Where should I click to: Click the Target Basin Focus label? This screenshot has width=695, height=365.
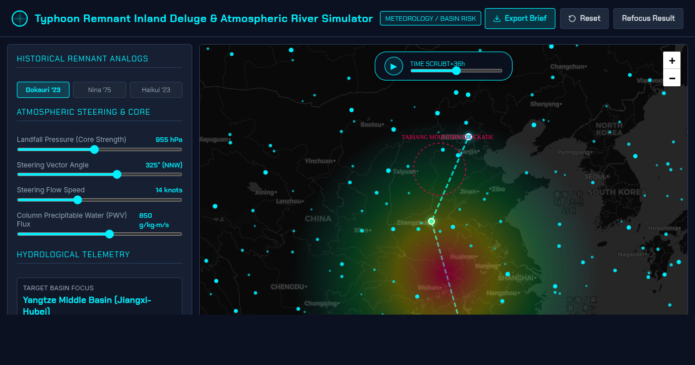[x=58, y=288]
